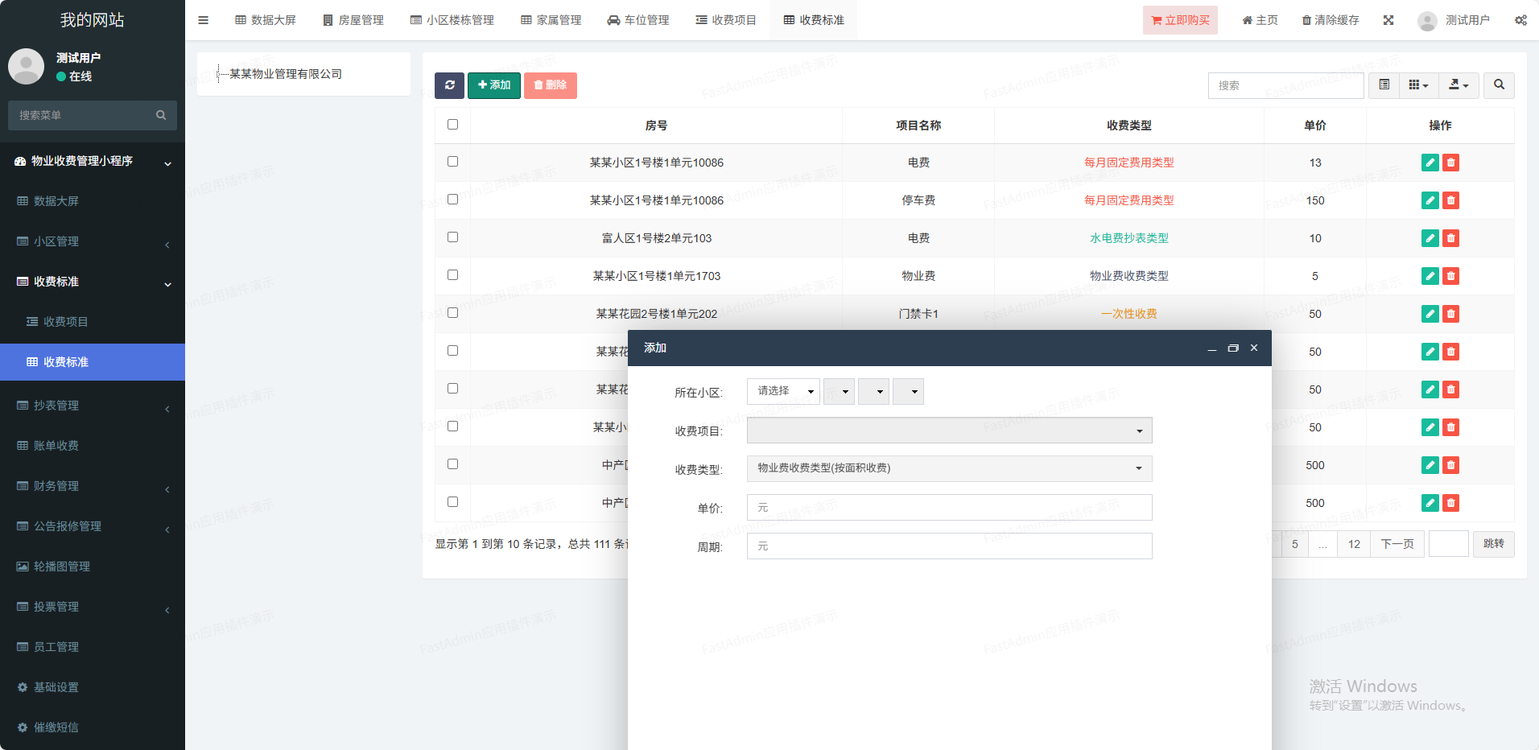
Task: Click the 单价 input field in dialog
Action: click(x=949, y=508)
